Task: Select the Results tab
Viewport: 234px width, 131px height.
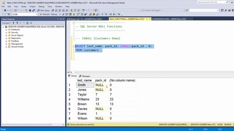Action: point(72,76)
